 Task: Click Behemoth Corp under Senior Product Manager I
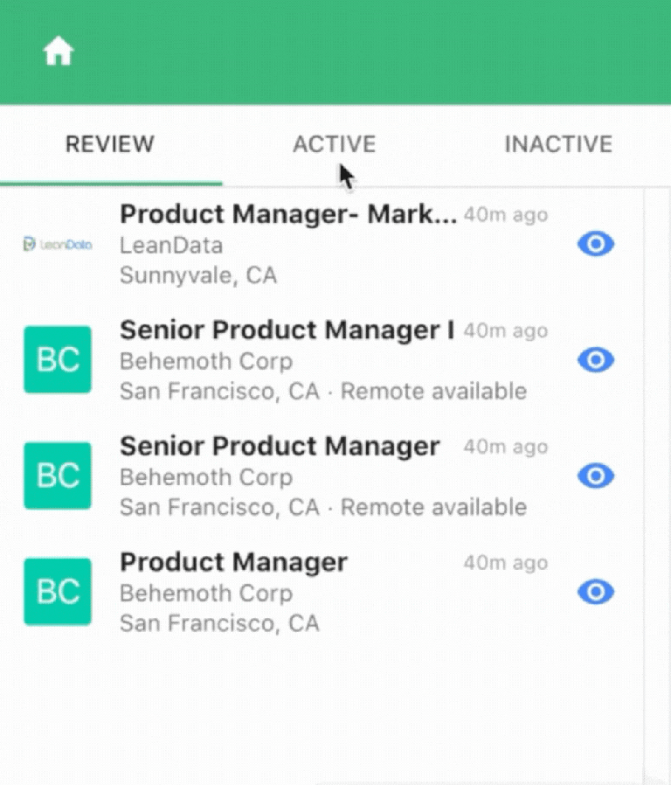point(206,361)
